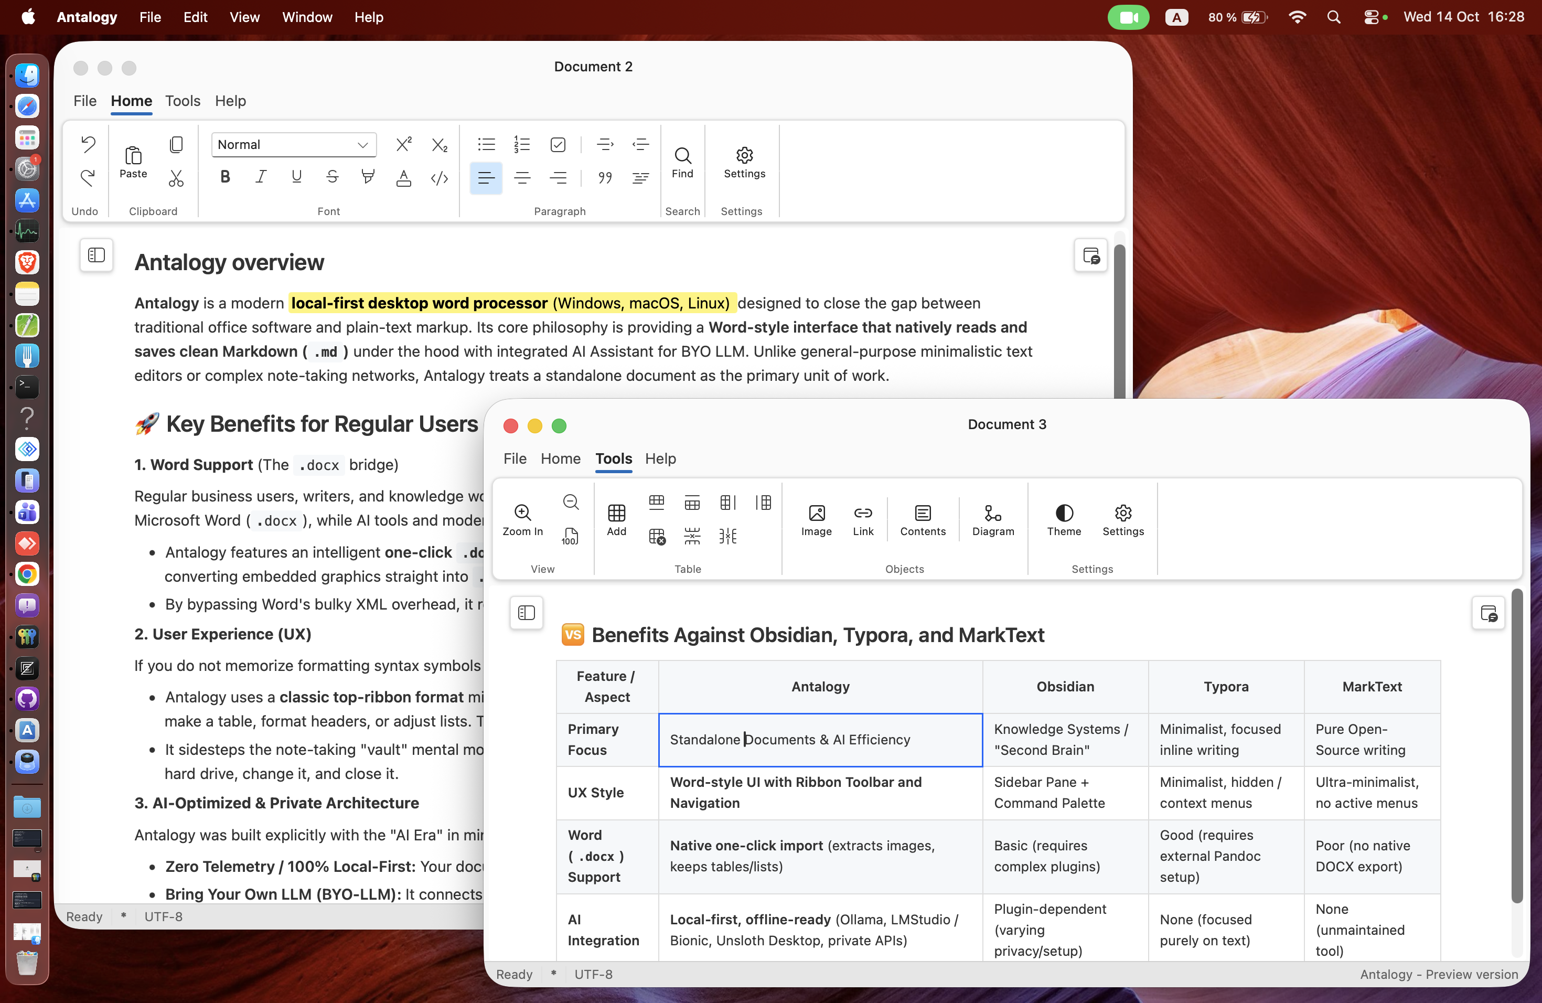Click Contents in Document 3 ribbon
Image resolution: width=1542 pixels, height=1003 pixels.
(923, 520)
